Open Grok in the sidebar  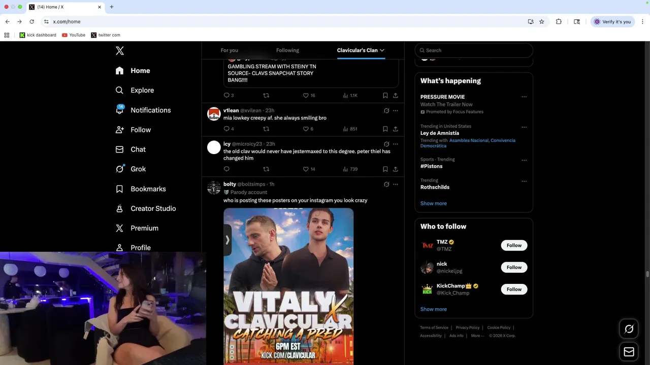tap(131, 169)
